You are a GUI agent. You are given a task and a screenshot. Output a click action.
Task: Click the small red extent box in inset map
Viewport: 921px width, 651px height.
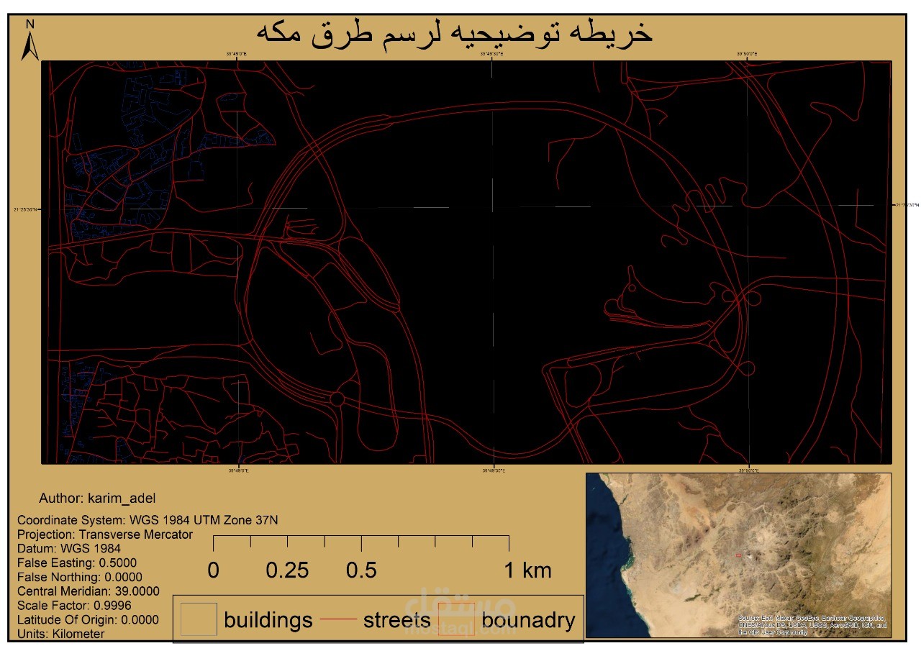pyautogui.click(x=738, y=555)
